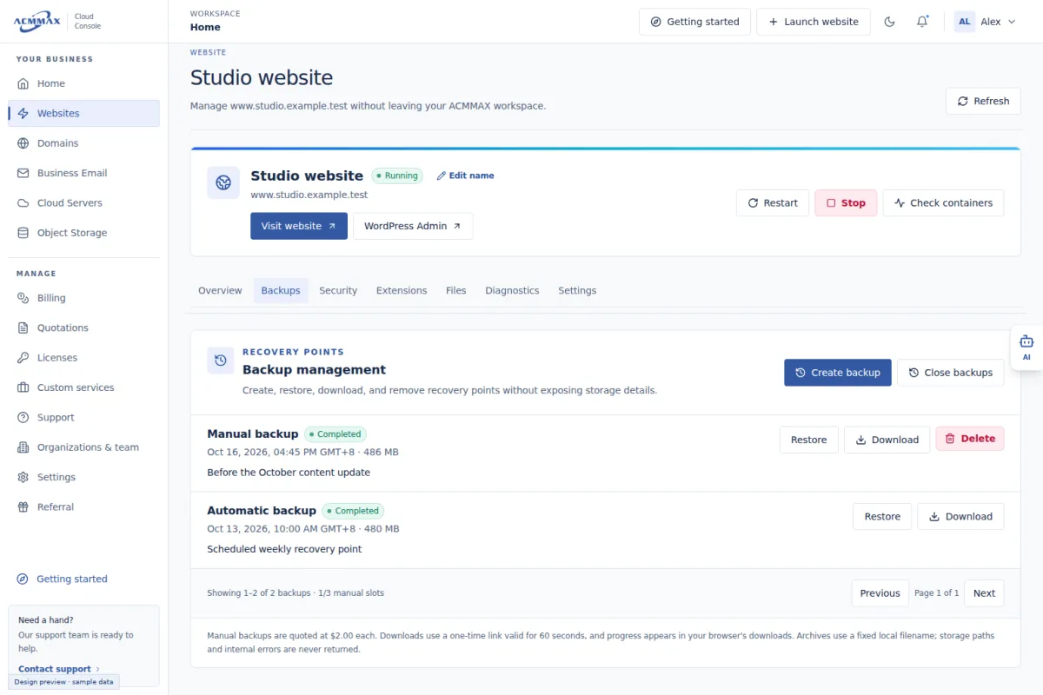
Task: Restore the Automatic backup
Action: click(x=882, y=517)
